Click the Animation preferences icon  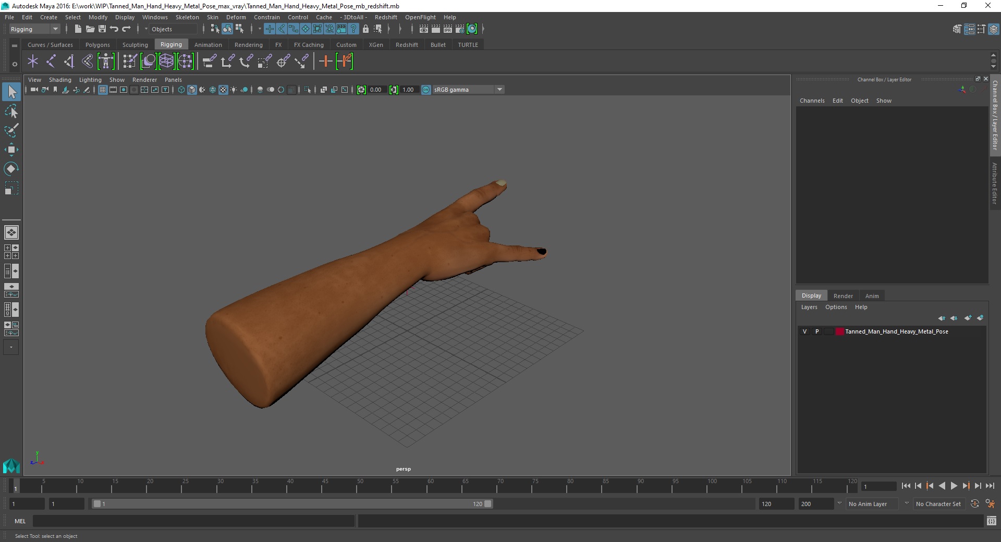point(991,504)
